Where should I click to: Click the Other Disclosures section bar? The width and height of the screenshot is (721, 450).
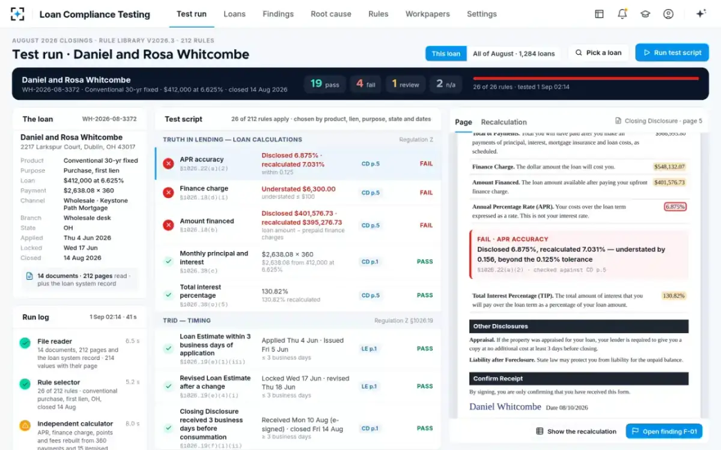(579, 326)
